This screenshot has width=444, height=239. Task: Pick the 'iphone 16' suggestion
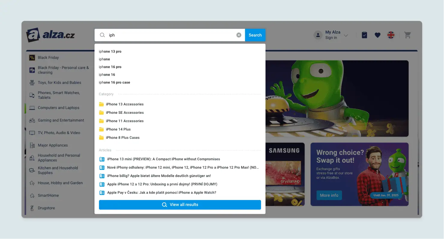107,75
